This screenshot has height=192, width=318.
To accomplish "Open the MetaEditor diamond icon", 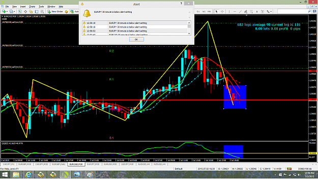I will click(x=66, y=12).
